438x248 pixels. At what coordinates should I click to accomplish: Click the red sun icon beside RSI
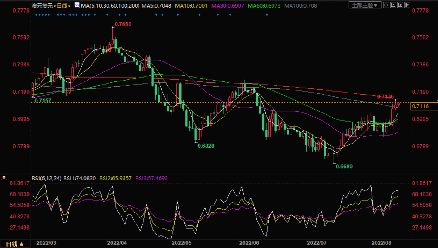coord(4,177)
